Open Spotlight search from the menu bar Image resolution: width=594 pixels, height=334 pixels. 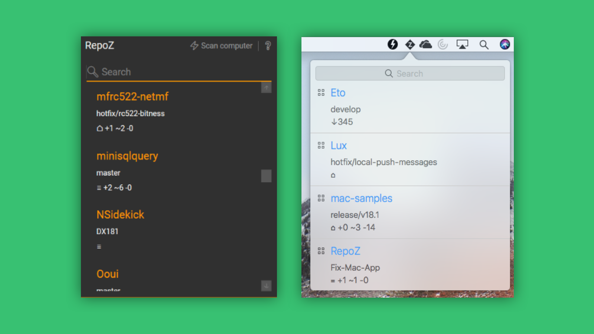[x=484, y=45]
